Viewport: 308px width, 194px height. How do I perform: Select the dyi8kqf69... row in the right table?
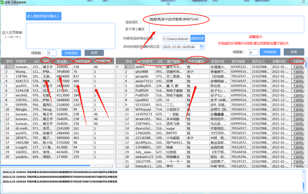point(210,86)
